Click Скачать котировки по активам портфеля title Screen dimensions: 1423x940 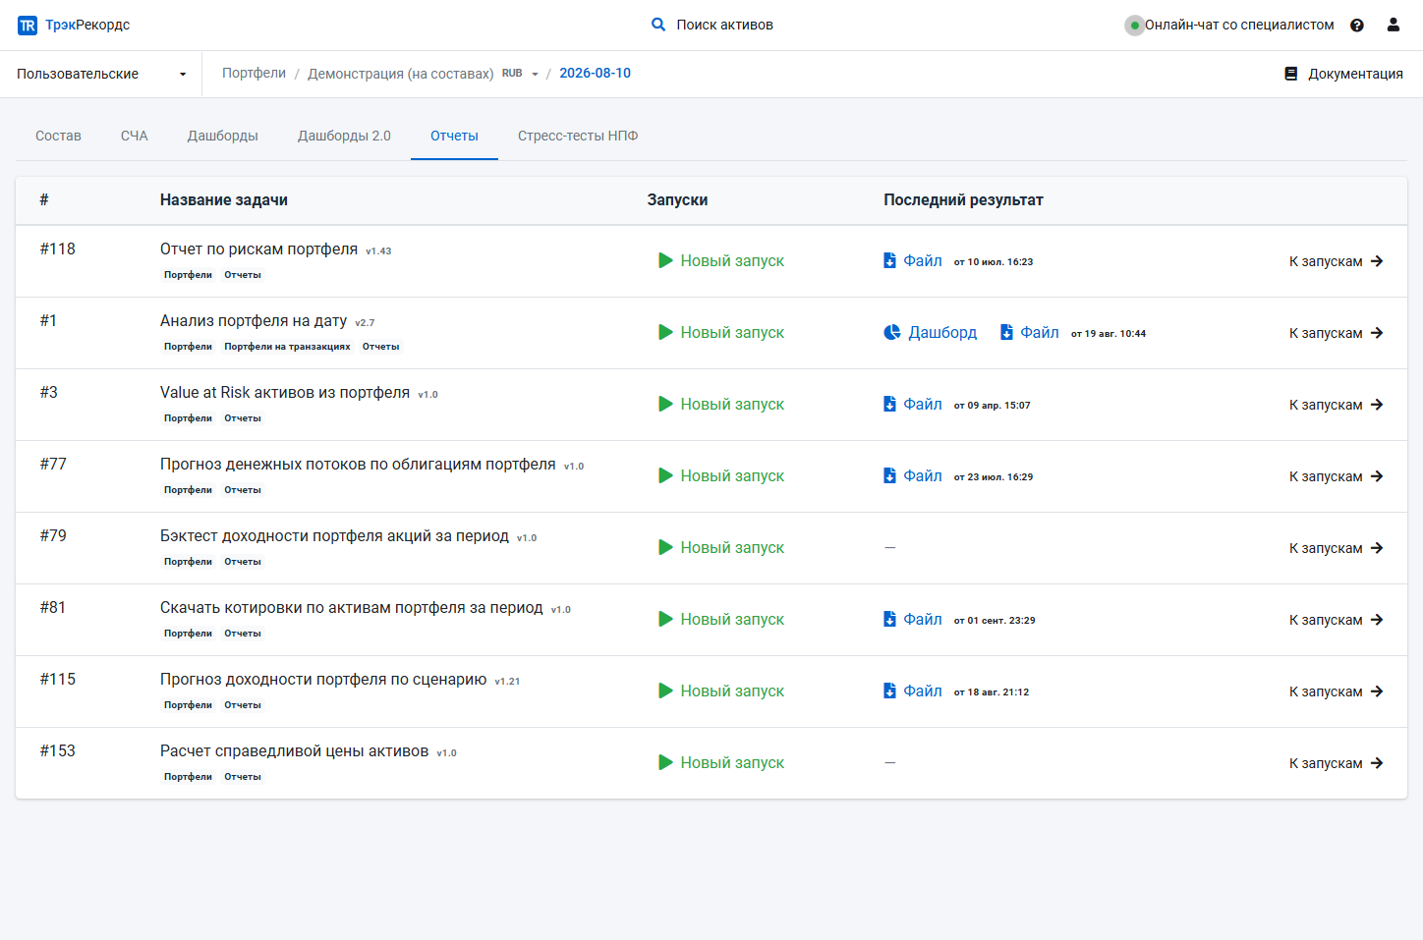click(352, 607)
